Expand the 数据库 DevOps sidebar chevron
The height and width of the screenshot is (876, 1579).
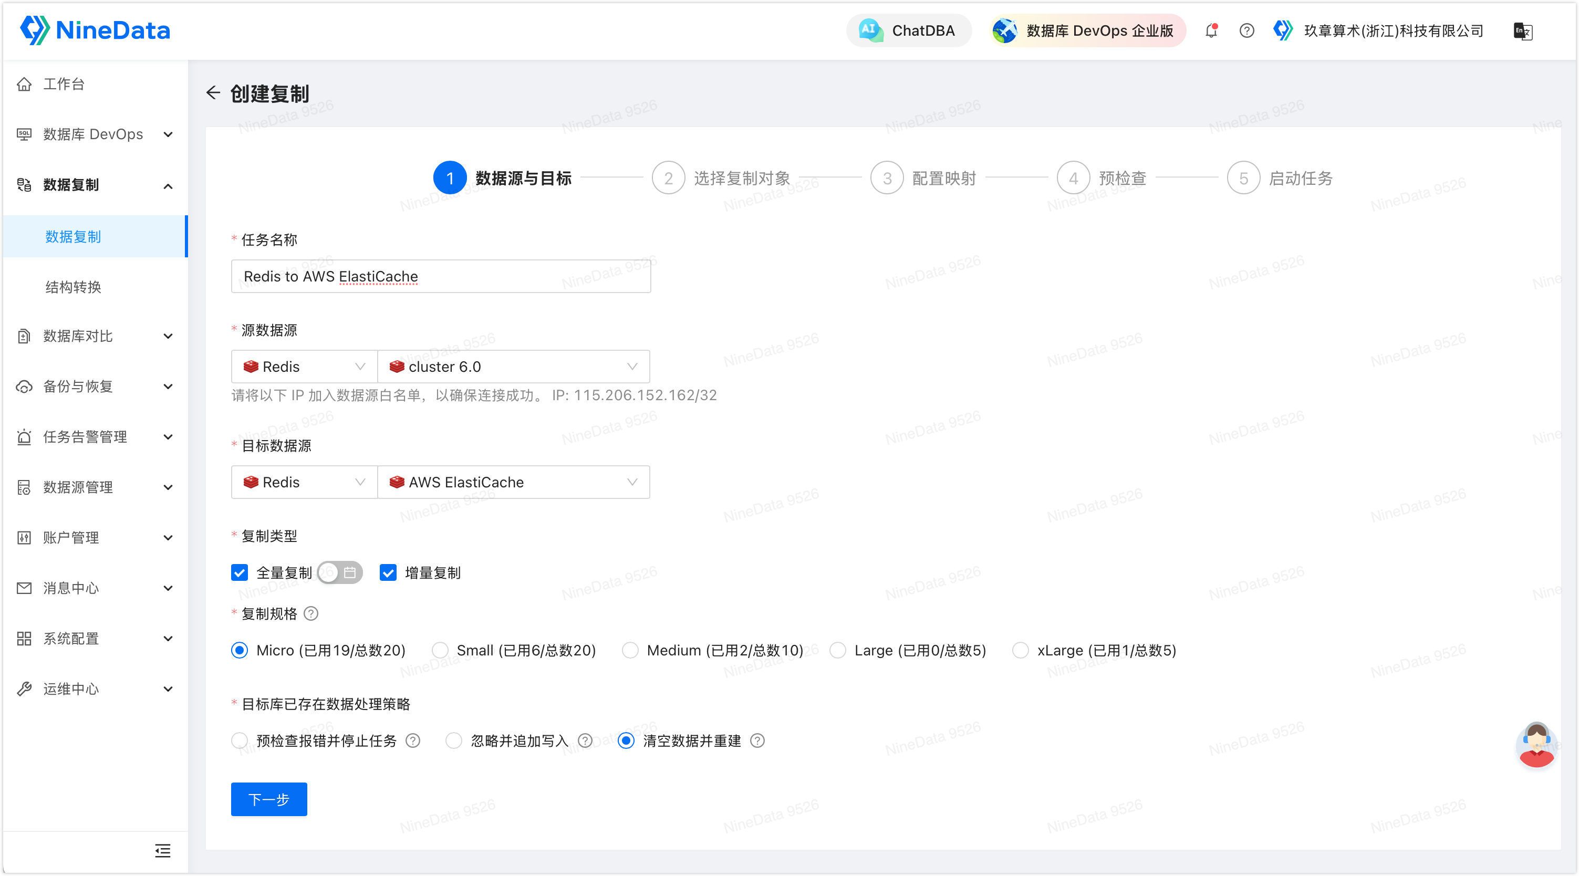pyautogui.click(x=168, y=134)
